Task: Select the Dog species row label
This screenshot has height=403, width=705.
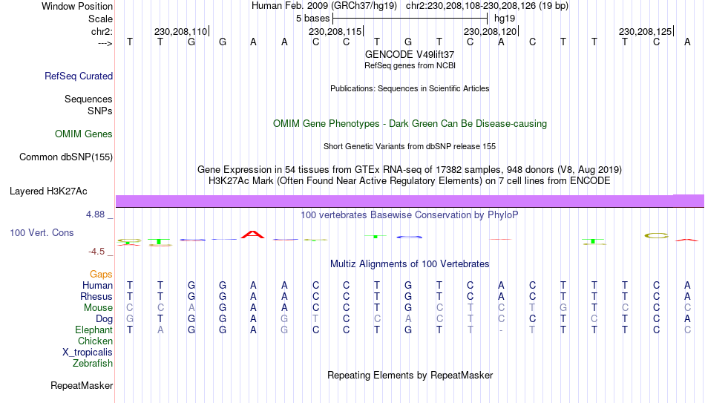Action: (x=104, y=319)
